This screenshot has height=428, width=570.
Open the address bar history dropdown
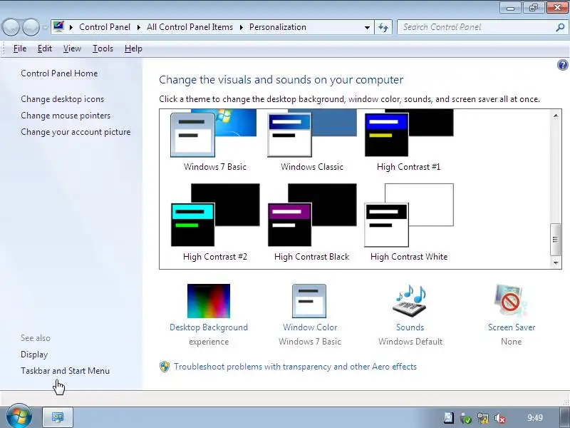click(x=367, y=27)
